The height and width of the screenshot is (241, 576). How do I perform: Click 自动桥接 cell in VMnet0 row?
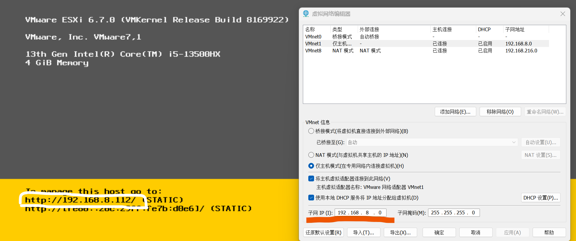[370, 37]
